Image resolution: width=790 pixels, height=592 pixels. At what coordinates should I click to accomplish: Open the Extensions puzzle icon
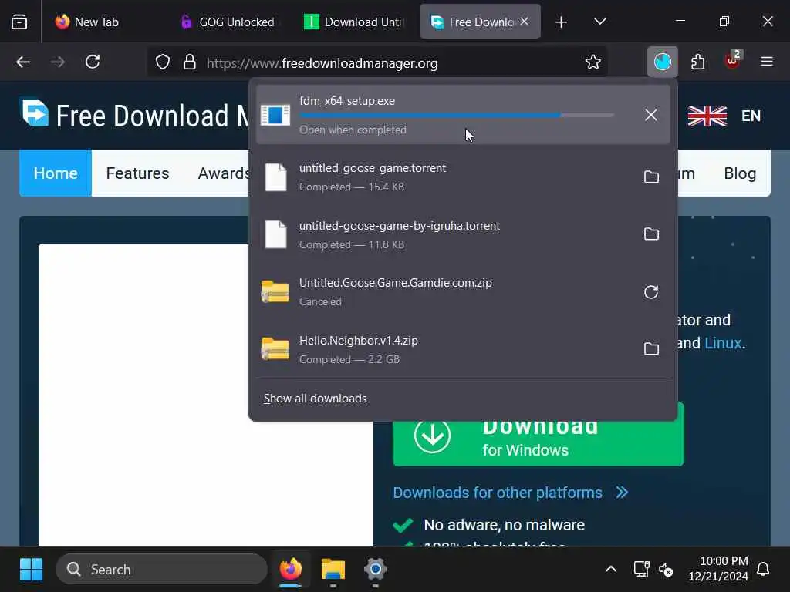(x=697, y=62)
